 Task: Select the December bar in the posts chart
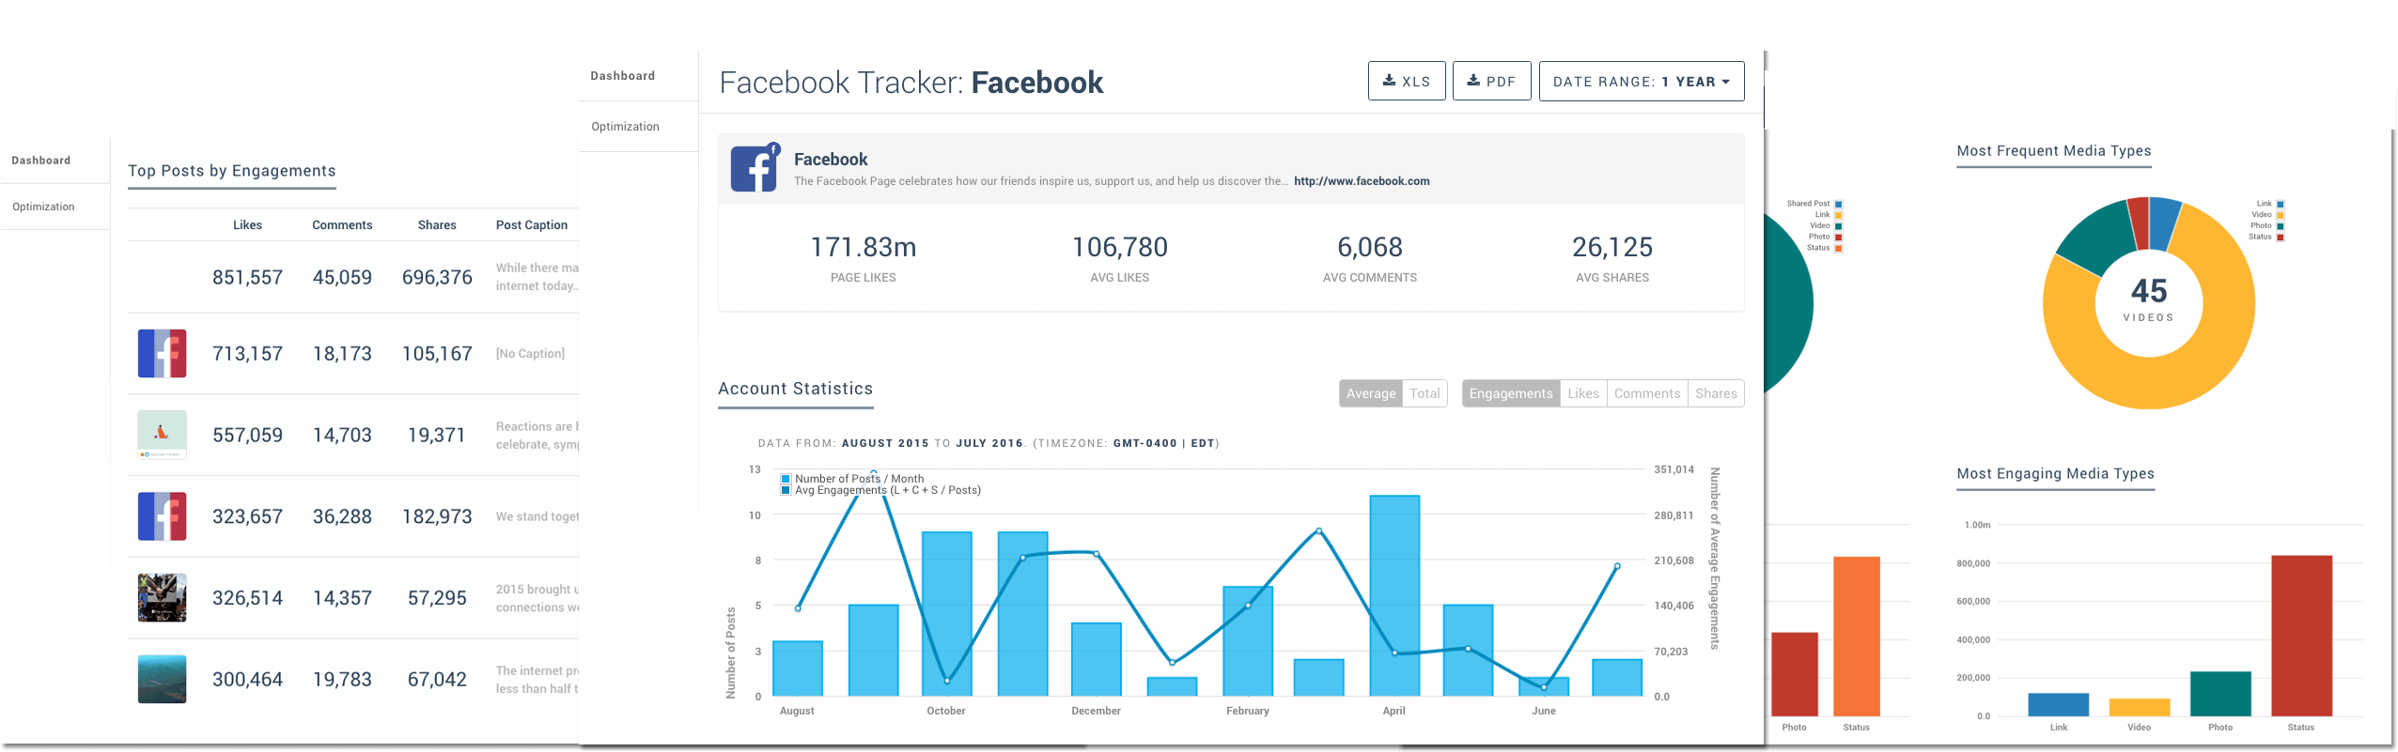[x=1096, y=659]
